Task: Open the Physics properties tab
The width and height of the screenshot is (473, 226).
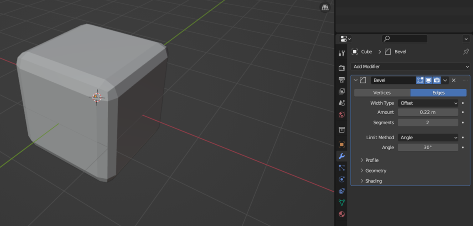Action: (x=342, y=180)
